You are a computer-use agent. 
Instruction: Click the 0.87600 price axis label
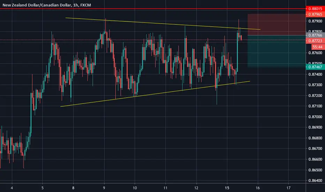[315, 53]
